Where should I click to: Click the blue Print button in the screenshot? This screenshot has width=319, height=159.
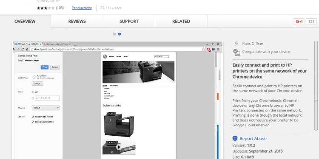pyautogui.click(x=45, y=67)
